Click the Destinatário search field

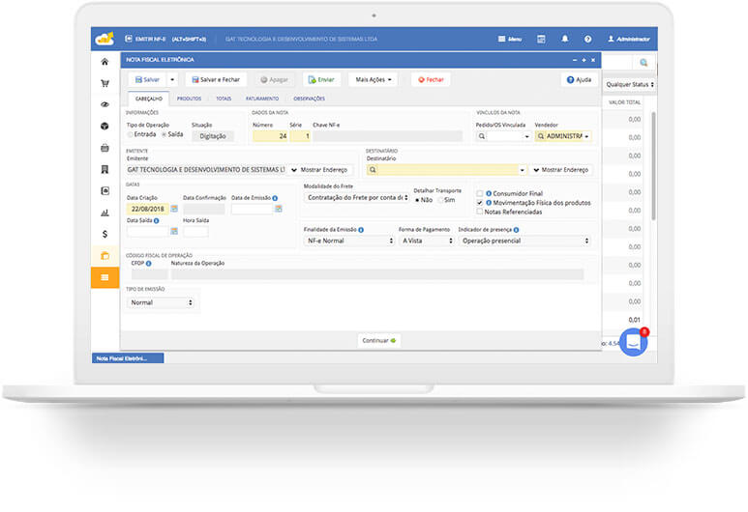[x=445, y=170]
